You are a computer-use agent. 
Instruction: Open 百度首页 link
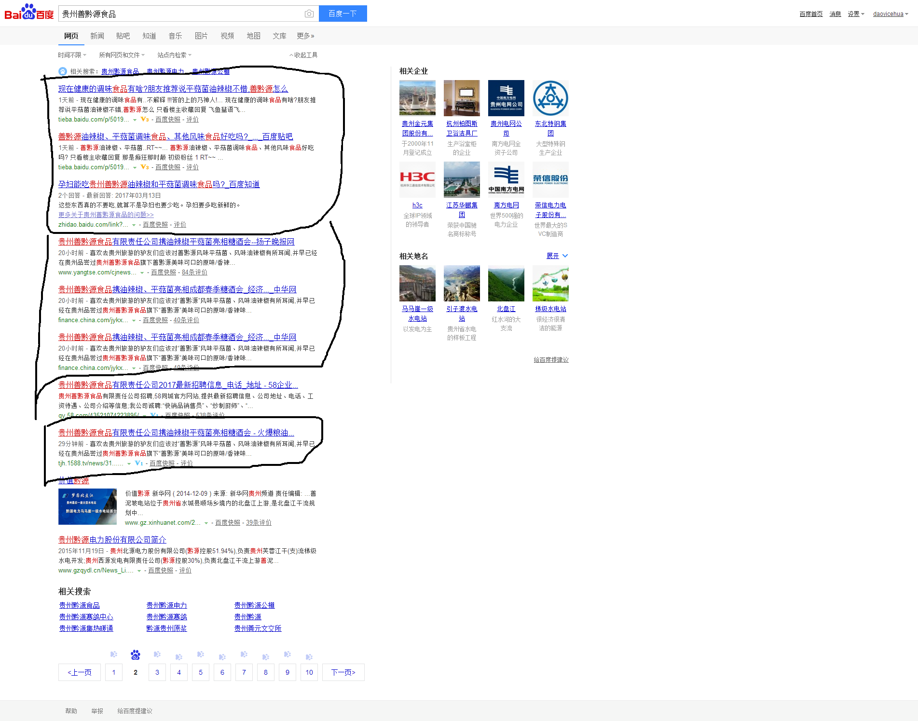(x=811, y=14)
